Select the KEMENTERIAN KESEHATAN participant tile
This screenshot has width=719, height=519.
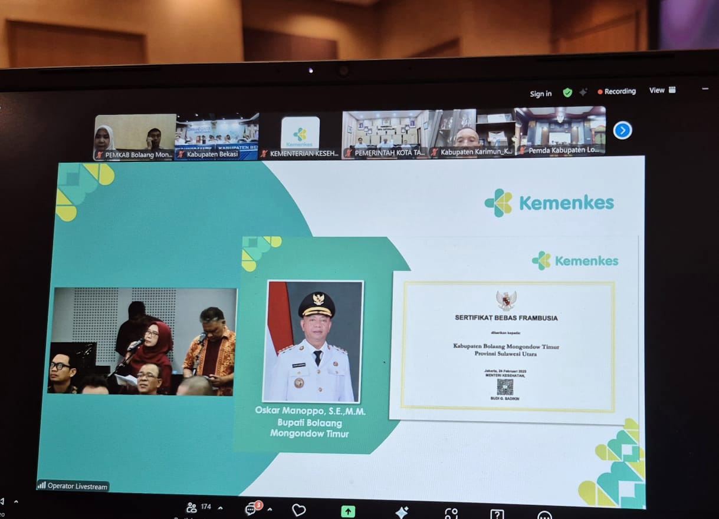pos(300,137)
